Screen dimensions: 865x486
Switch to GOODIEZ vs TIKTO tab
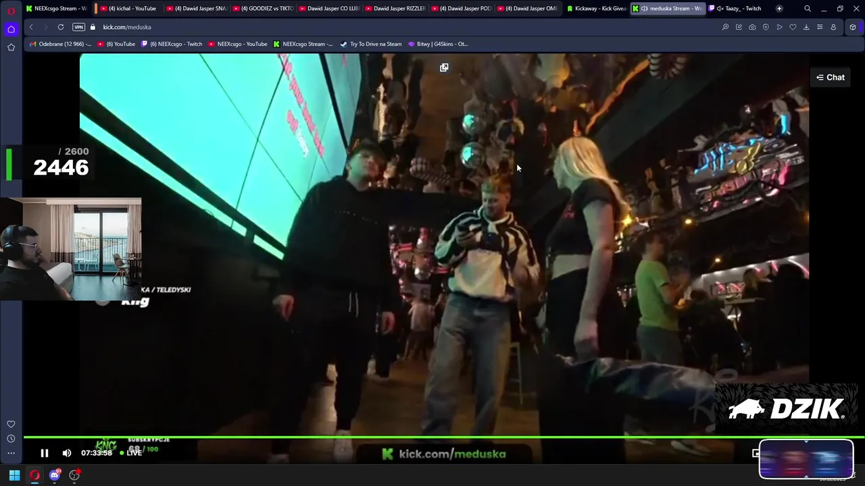(x=263, y=9)
